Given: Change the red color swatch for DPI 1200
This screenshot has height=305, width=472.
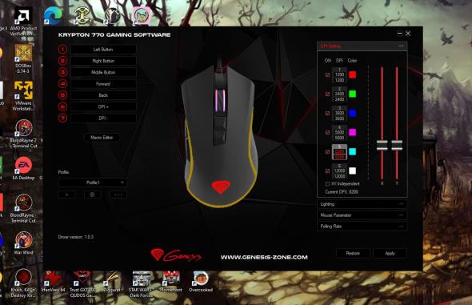Looking at the screenshot, I should click(352, 74).
